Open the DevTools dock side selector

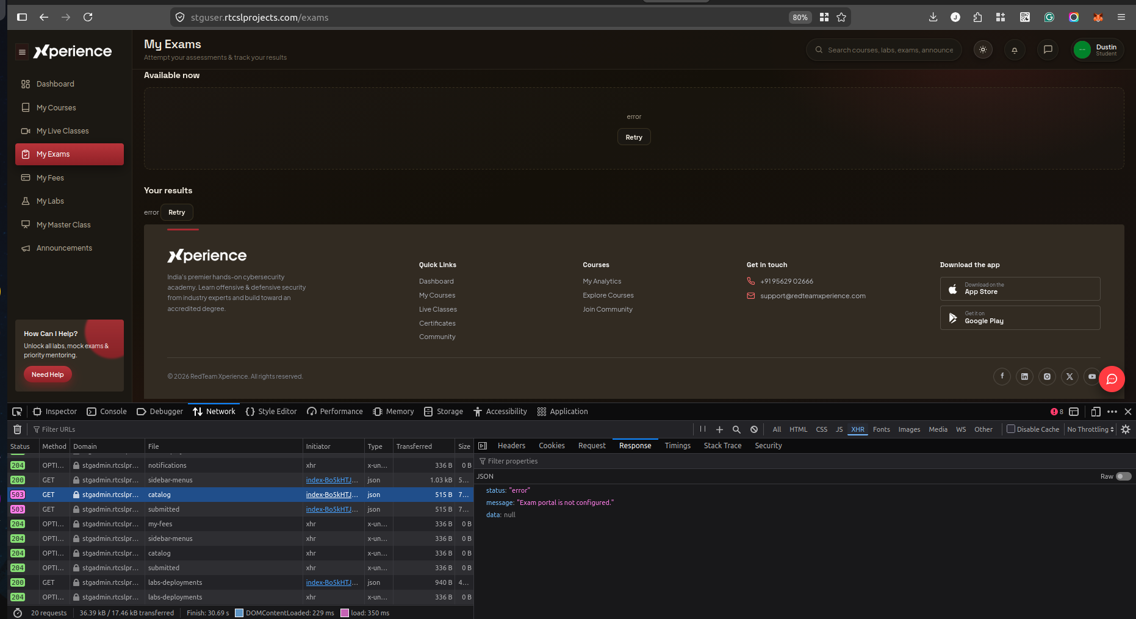point(1074,412)
